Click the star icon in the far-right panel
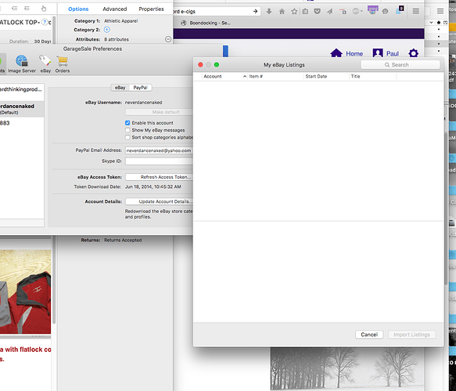This screenshot has height=391, width=456. click(439, 23)
